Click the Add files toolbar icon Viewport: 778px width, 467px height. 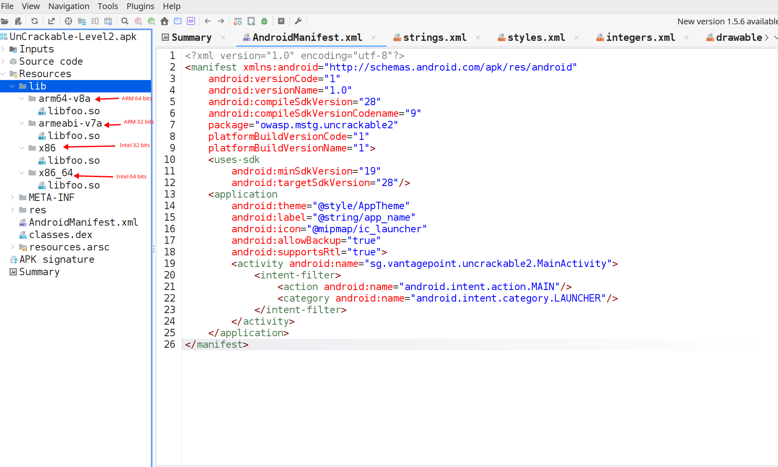click(x=18, y=21)
